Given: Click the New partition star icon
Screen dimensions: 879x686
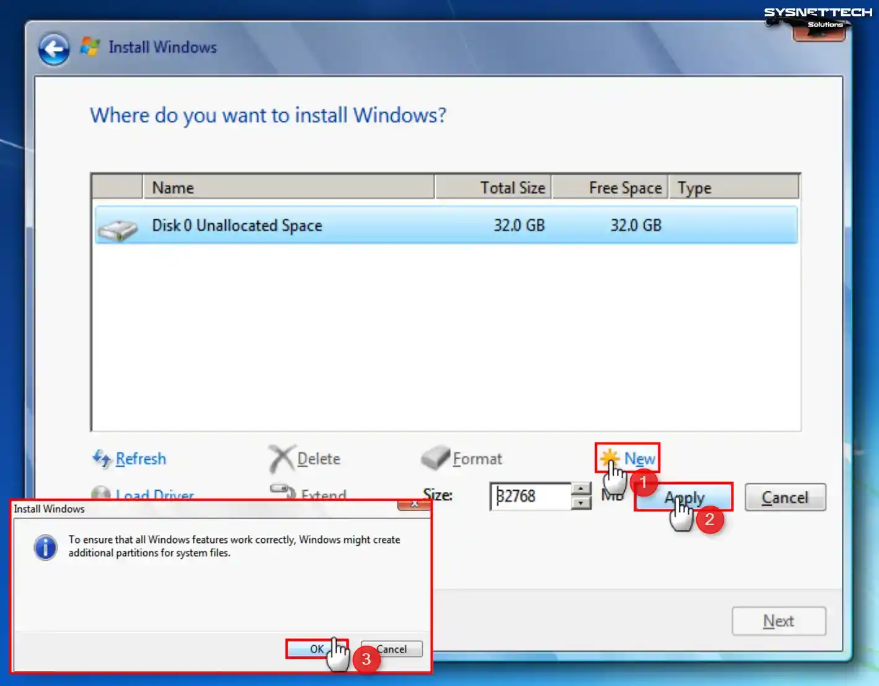Looking at the screenshot, I should (x=610, y=457).
